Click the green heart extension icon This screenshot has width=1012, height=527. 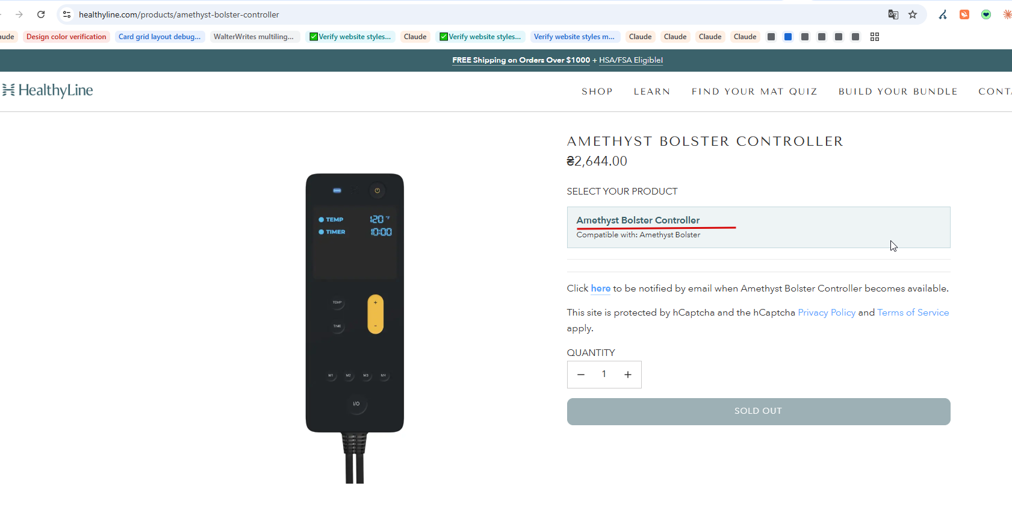pyautogui.click(x=986, y=14)
